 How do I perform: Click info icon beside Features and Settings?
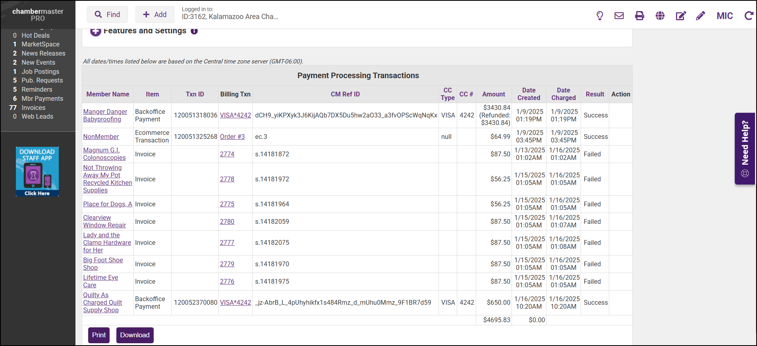coord(194,31)
